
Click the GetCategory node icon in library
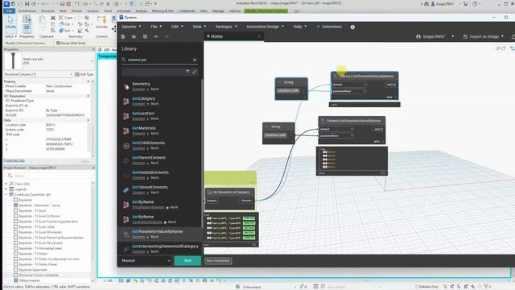pyautogui.click(x=126, y=101)
